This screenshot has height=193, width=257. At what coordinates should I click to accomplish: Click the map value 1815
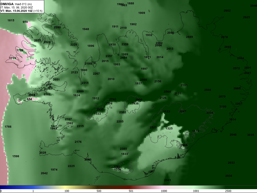coord(11,20)
